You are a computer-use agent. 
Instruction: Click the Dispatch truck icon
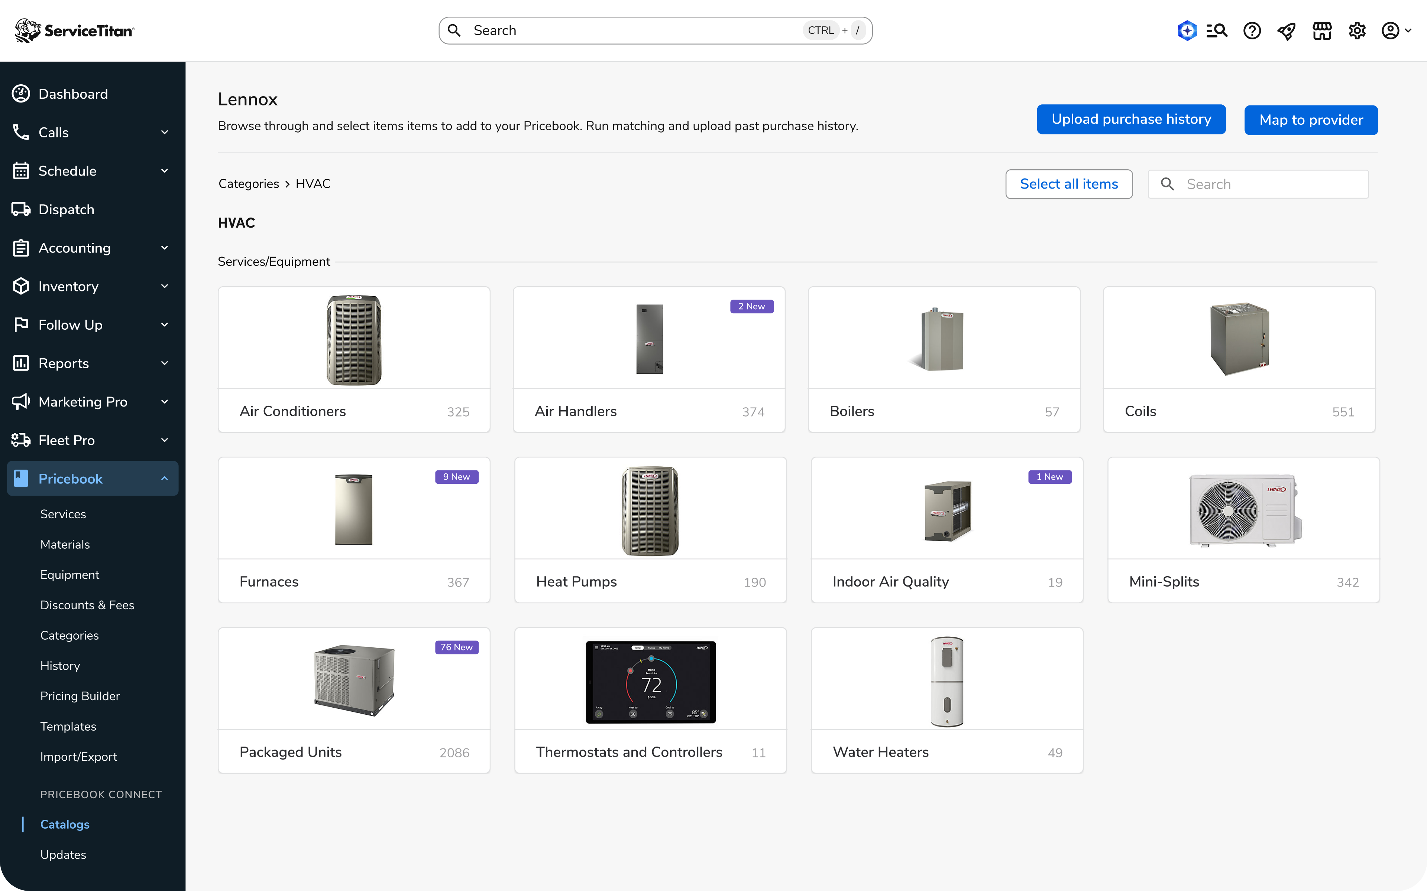tap(21, 209)
